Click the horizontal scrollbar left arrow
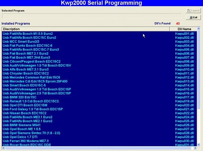Viewport: 203px width, 151px height. click(3, 148)
